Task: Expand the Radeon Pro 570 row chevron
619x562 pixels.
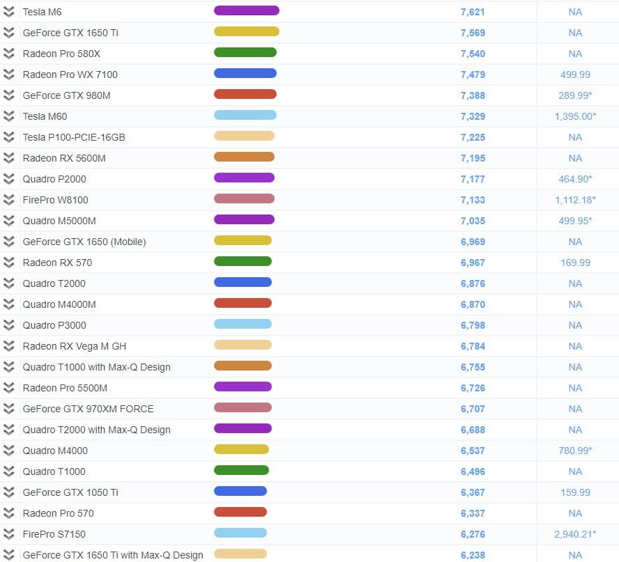Action: (8, 513)
